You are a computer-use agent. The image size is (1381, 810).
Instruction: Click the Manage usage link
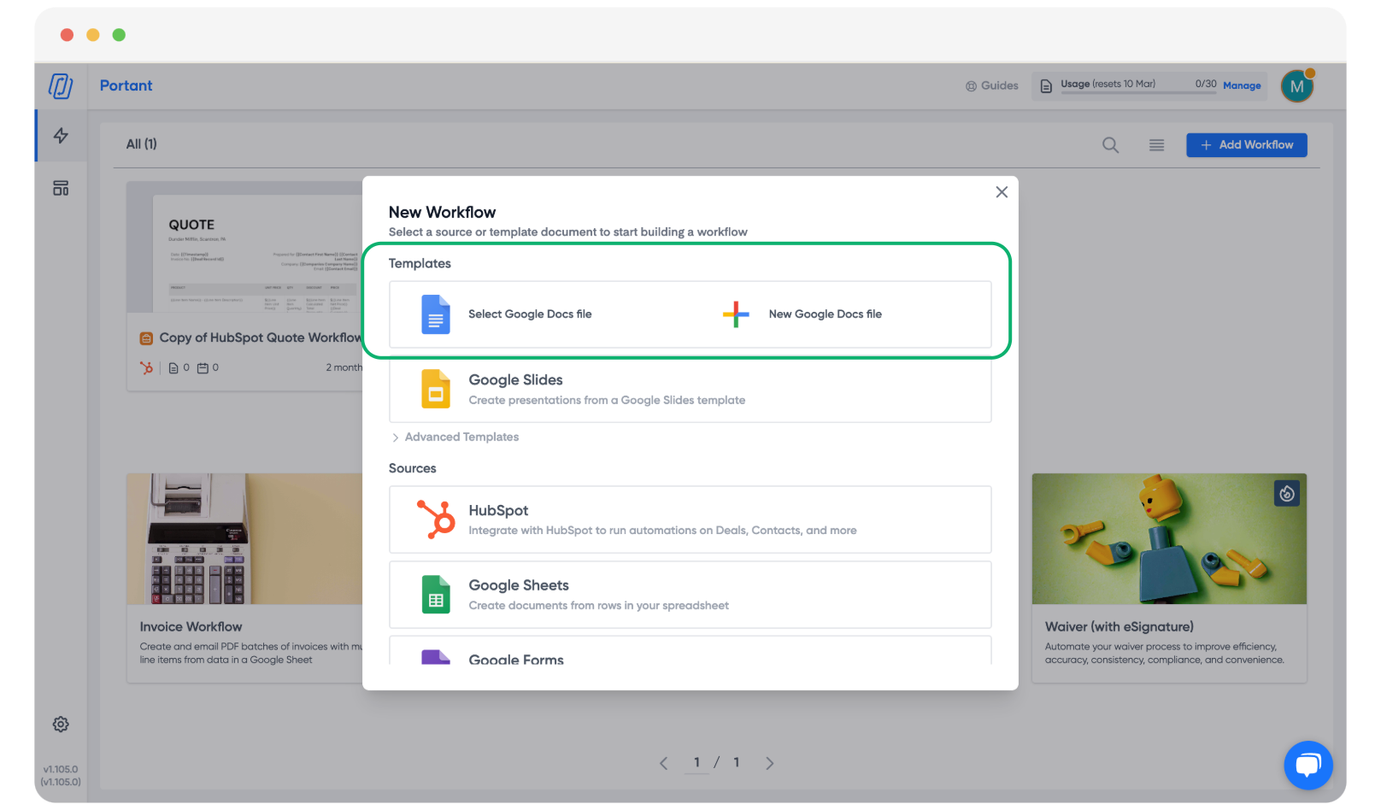coord(1242,85)
